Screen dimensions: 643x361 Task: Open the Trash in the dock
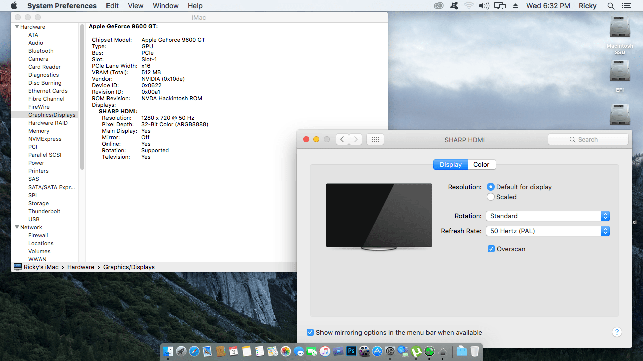click(x=475, y=351)
